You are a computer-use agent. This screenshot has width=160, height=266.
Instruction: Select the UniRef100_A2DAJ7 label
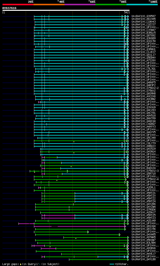click(144, 212)
